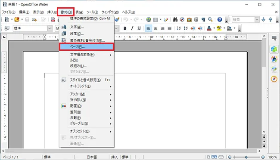
Task: Toggle Italic formatting
Action: click(x=132, y=28)
